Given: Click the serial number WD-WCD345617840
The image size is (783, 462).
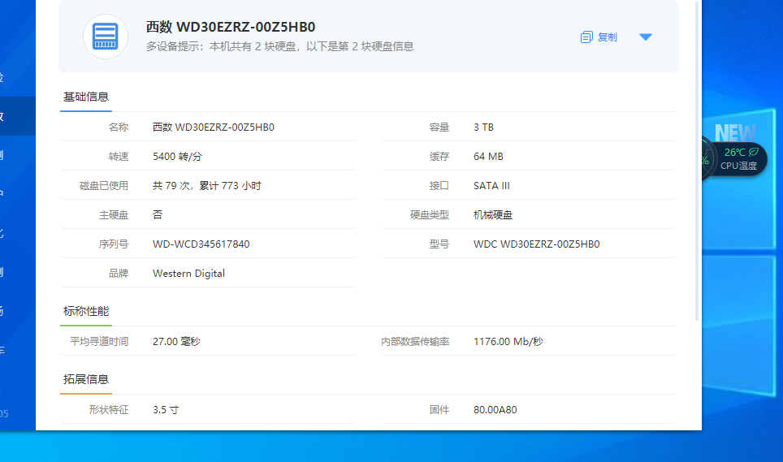Looking at the screenshot, I should (201, 244).
